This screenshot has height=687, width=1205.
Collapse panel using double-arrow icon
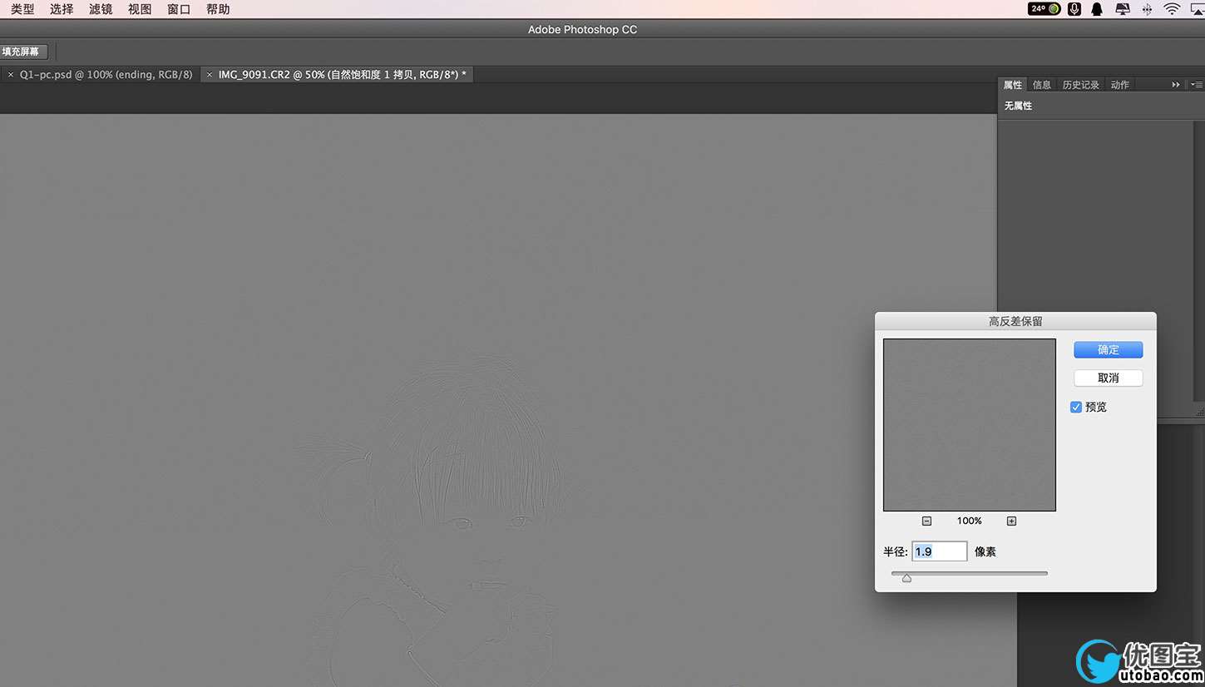coord(1176,85)
